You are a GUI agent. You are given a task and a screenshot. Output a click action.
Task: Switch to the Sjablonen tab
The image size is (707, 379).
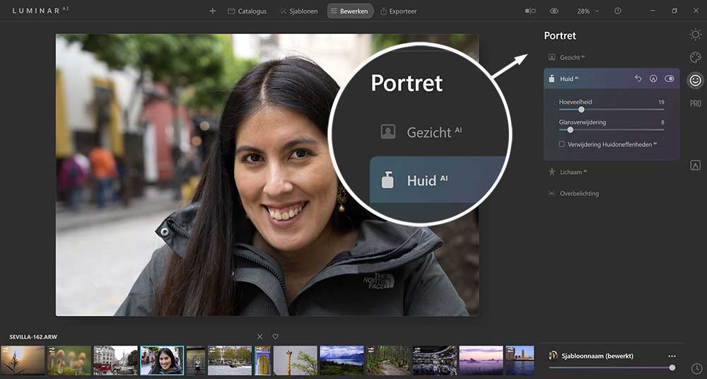click(x=298, y=11)
